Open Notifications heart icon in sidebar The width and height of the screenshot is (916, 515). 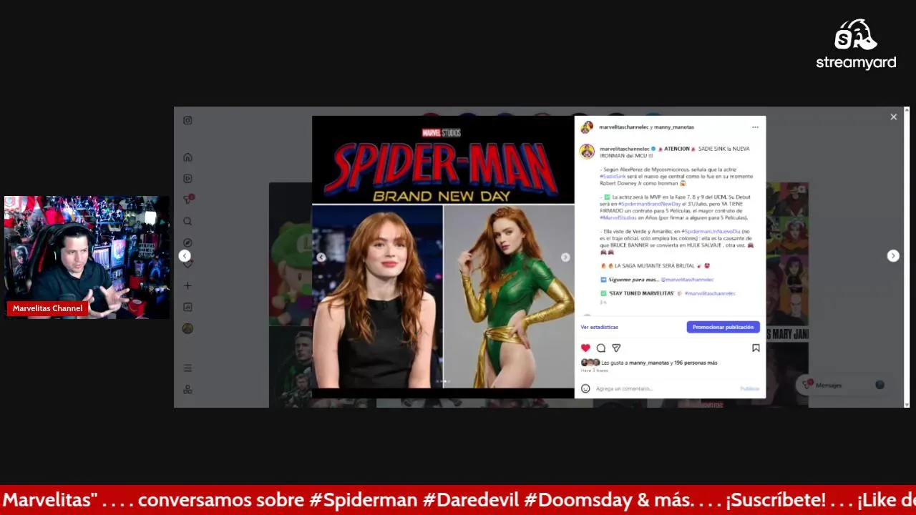pos(188,264)
